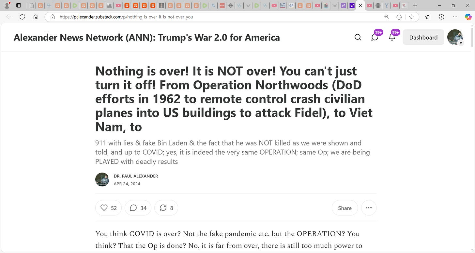Open browser settings and more ellipsis
The width and height of the screenshot is (475, 253).
455,17
